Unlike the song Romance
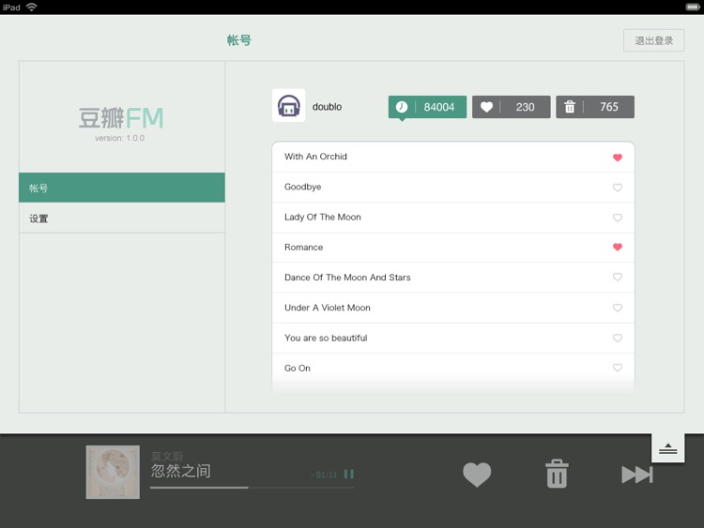 618,247
